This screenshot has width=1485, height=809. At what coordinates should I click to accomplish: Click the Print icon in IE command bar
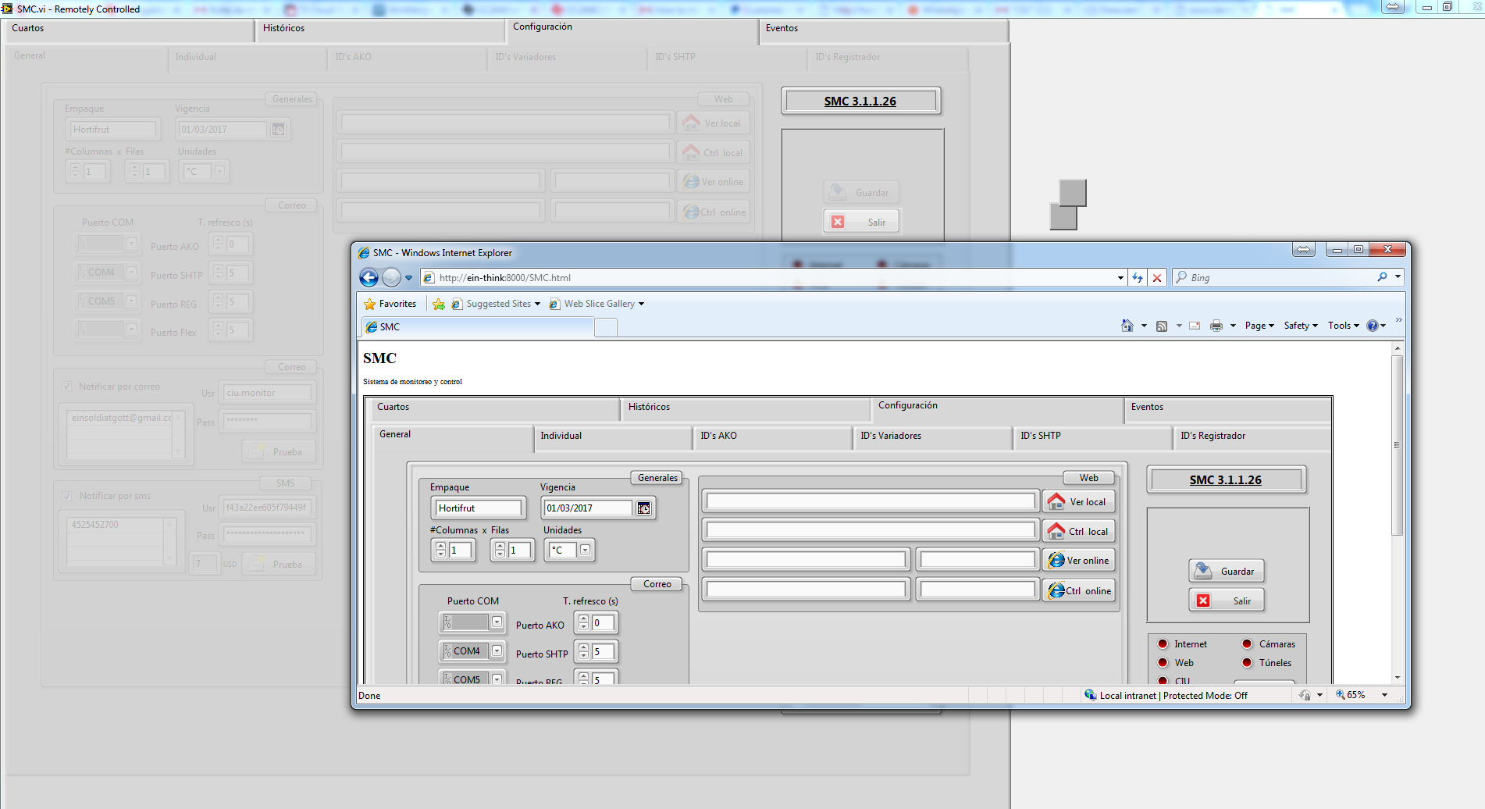1216,326
